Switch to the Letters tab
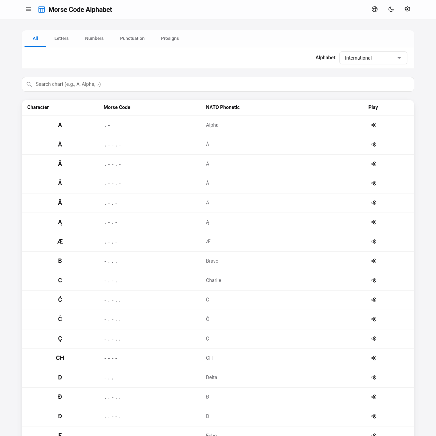The width and height of the screenshot is (436, 436). click(61, 38)
